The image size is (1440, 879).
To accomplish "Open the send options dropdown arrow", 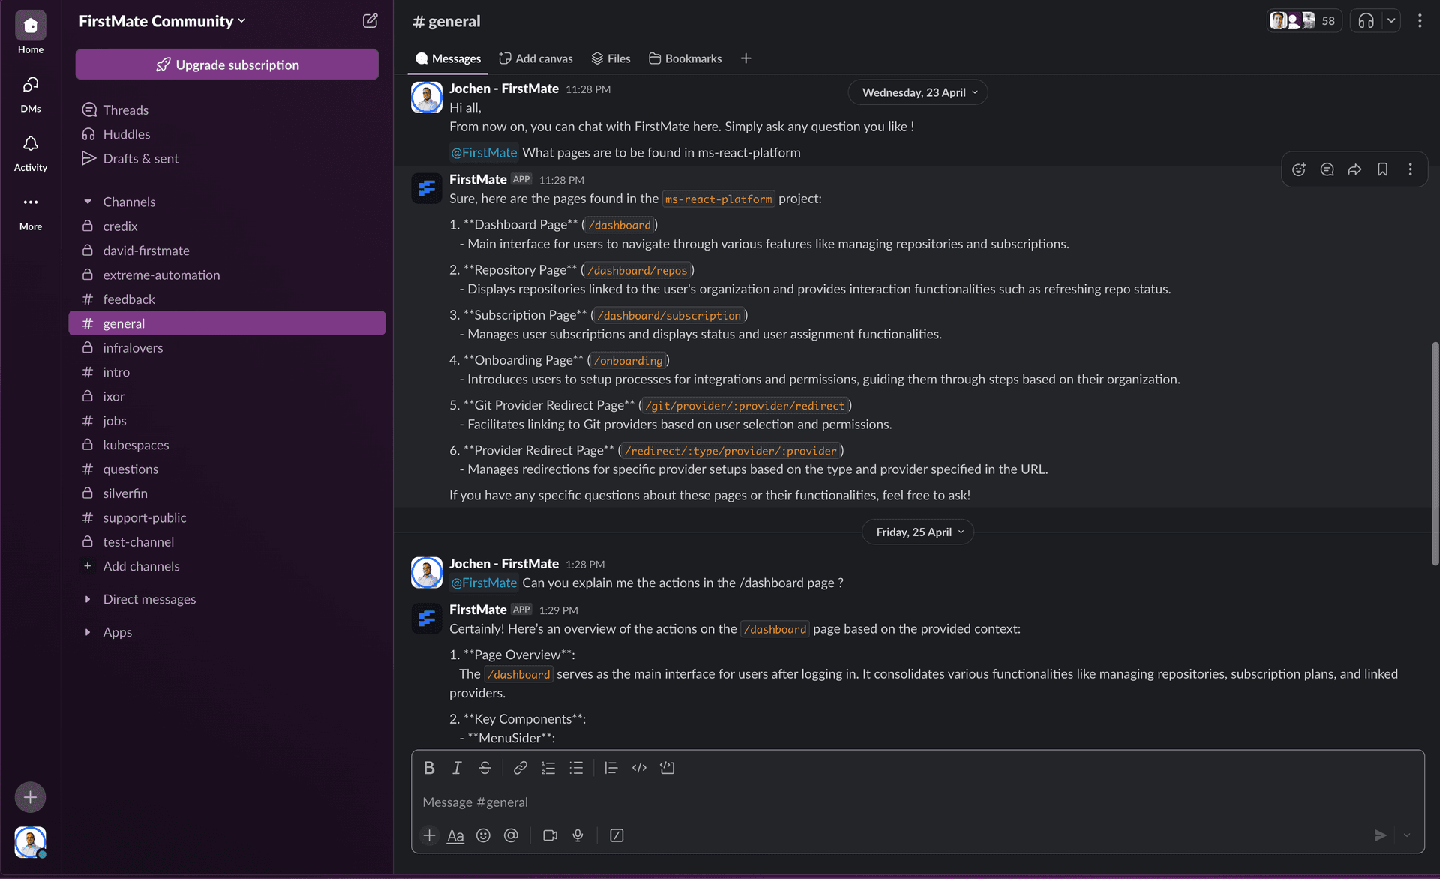I will pyautogui.click(x=1407, y=835).
